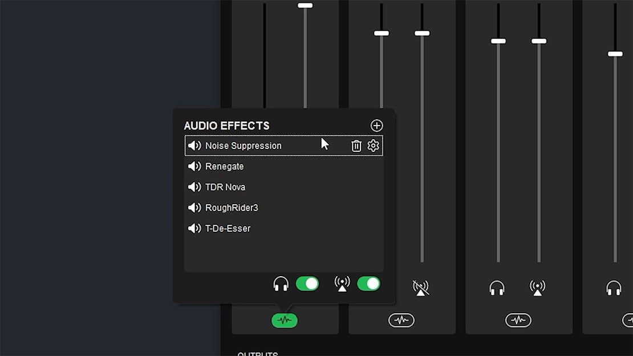
Task: Disable effects on headphone monitor toggle
Action: [x=307, y=284]
